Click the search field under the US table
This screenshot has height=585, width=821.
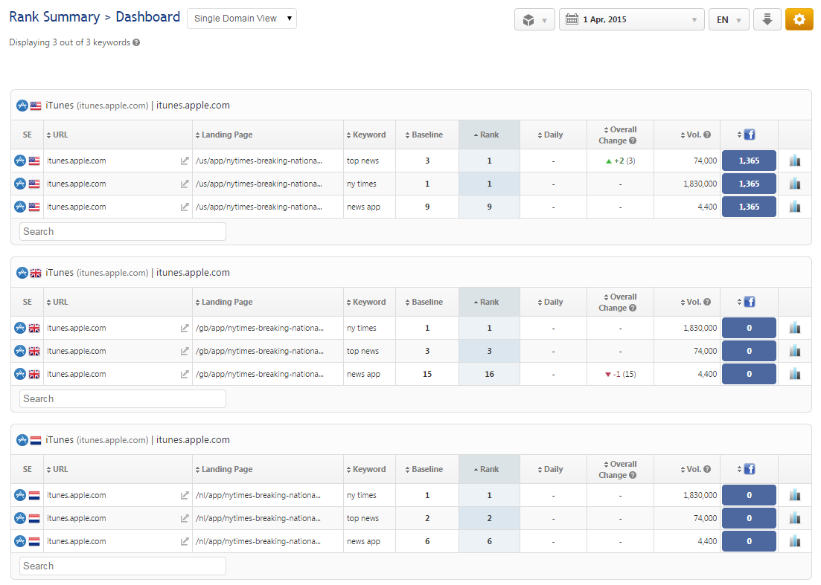tap(123, 231)
